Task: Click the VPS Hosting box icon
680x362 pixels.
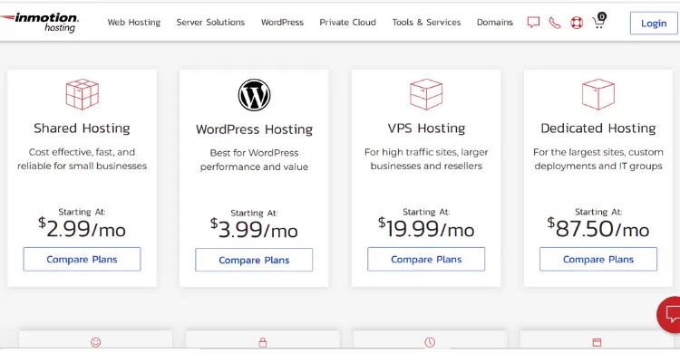Action: [426, 94]
